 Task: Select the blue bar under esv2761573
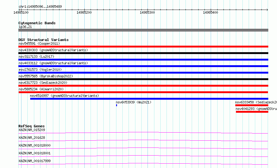143,73
